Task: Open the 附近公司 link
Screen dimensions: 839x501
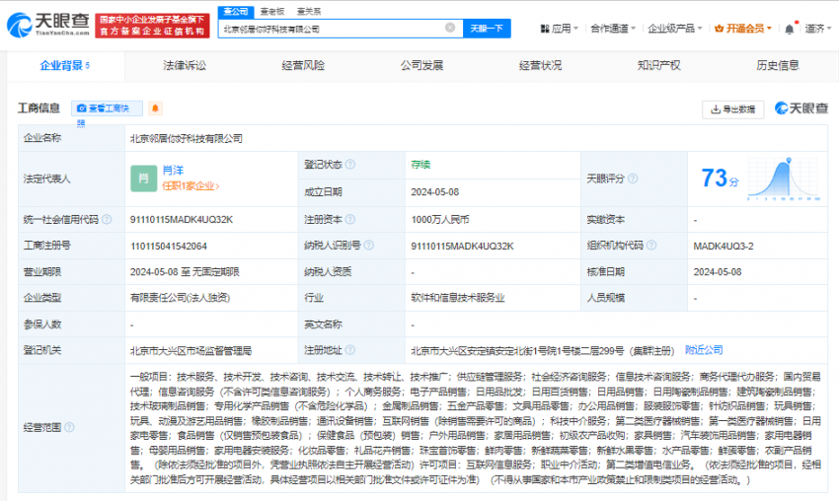Action: [704, 350]
